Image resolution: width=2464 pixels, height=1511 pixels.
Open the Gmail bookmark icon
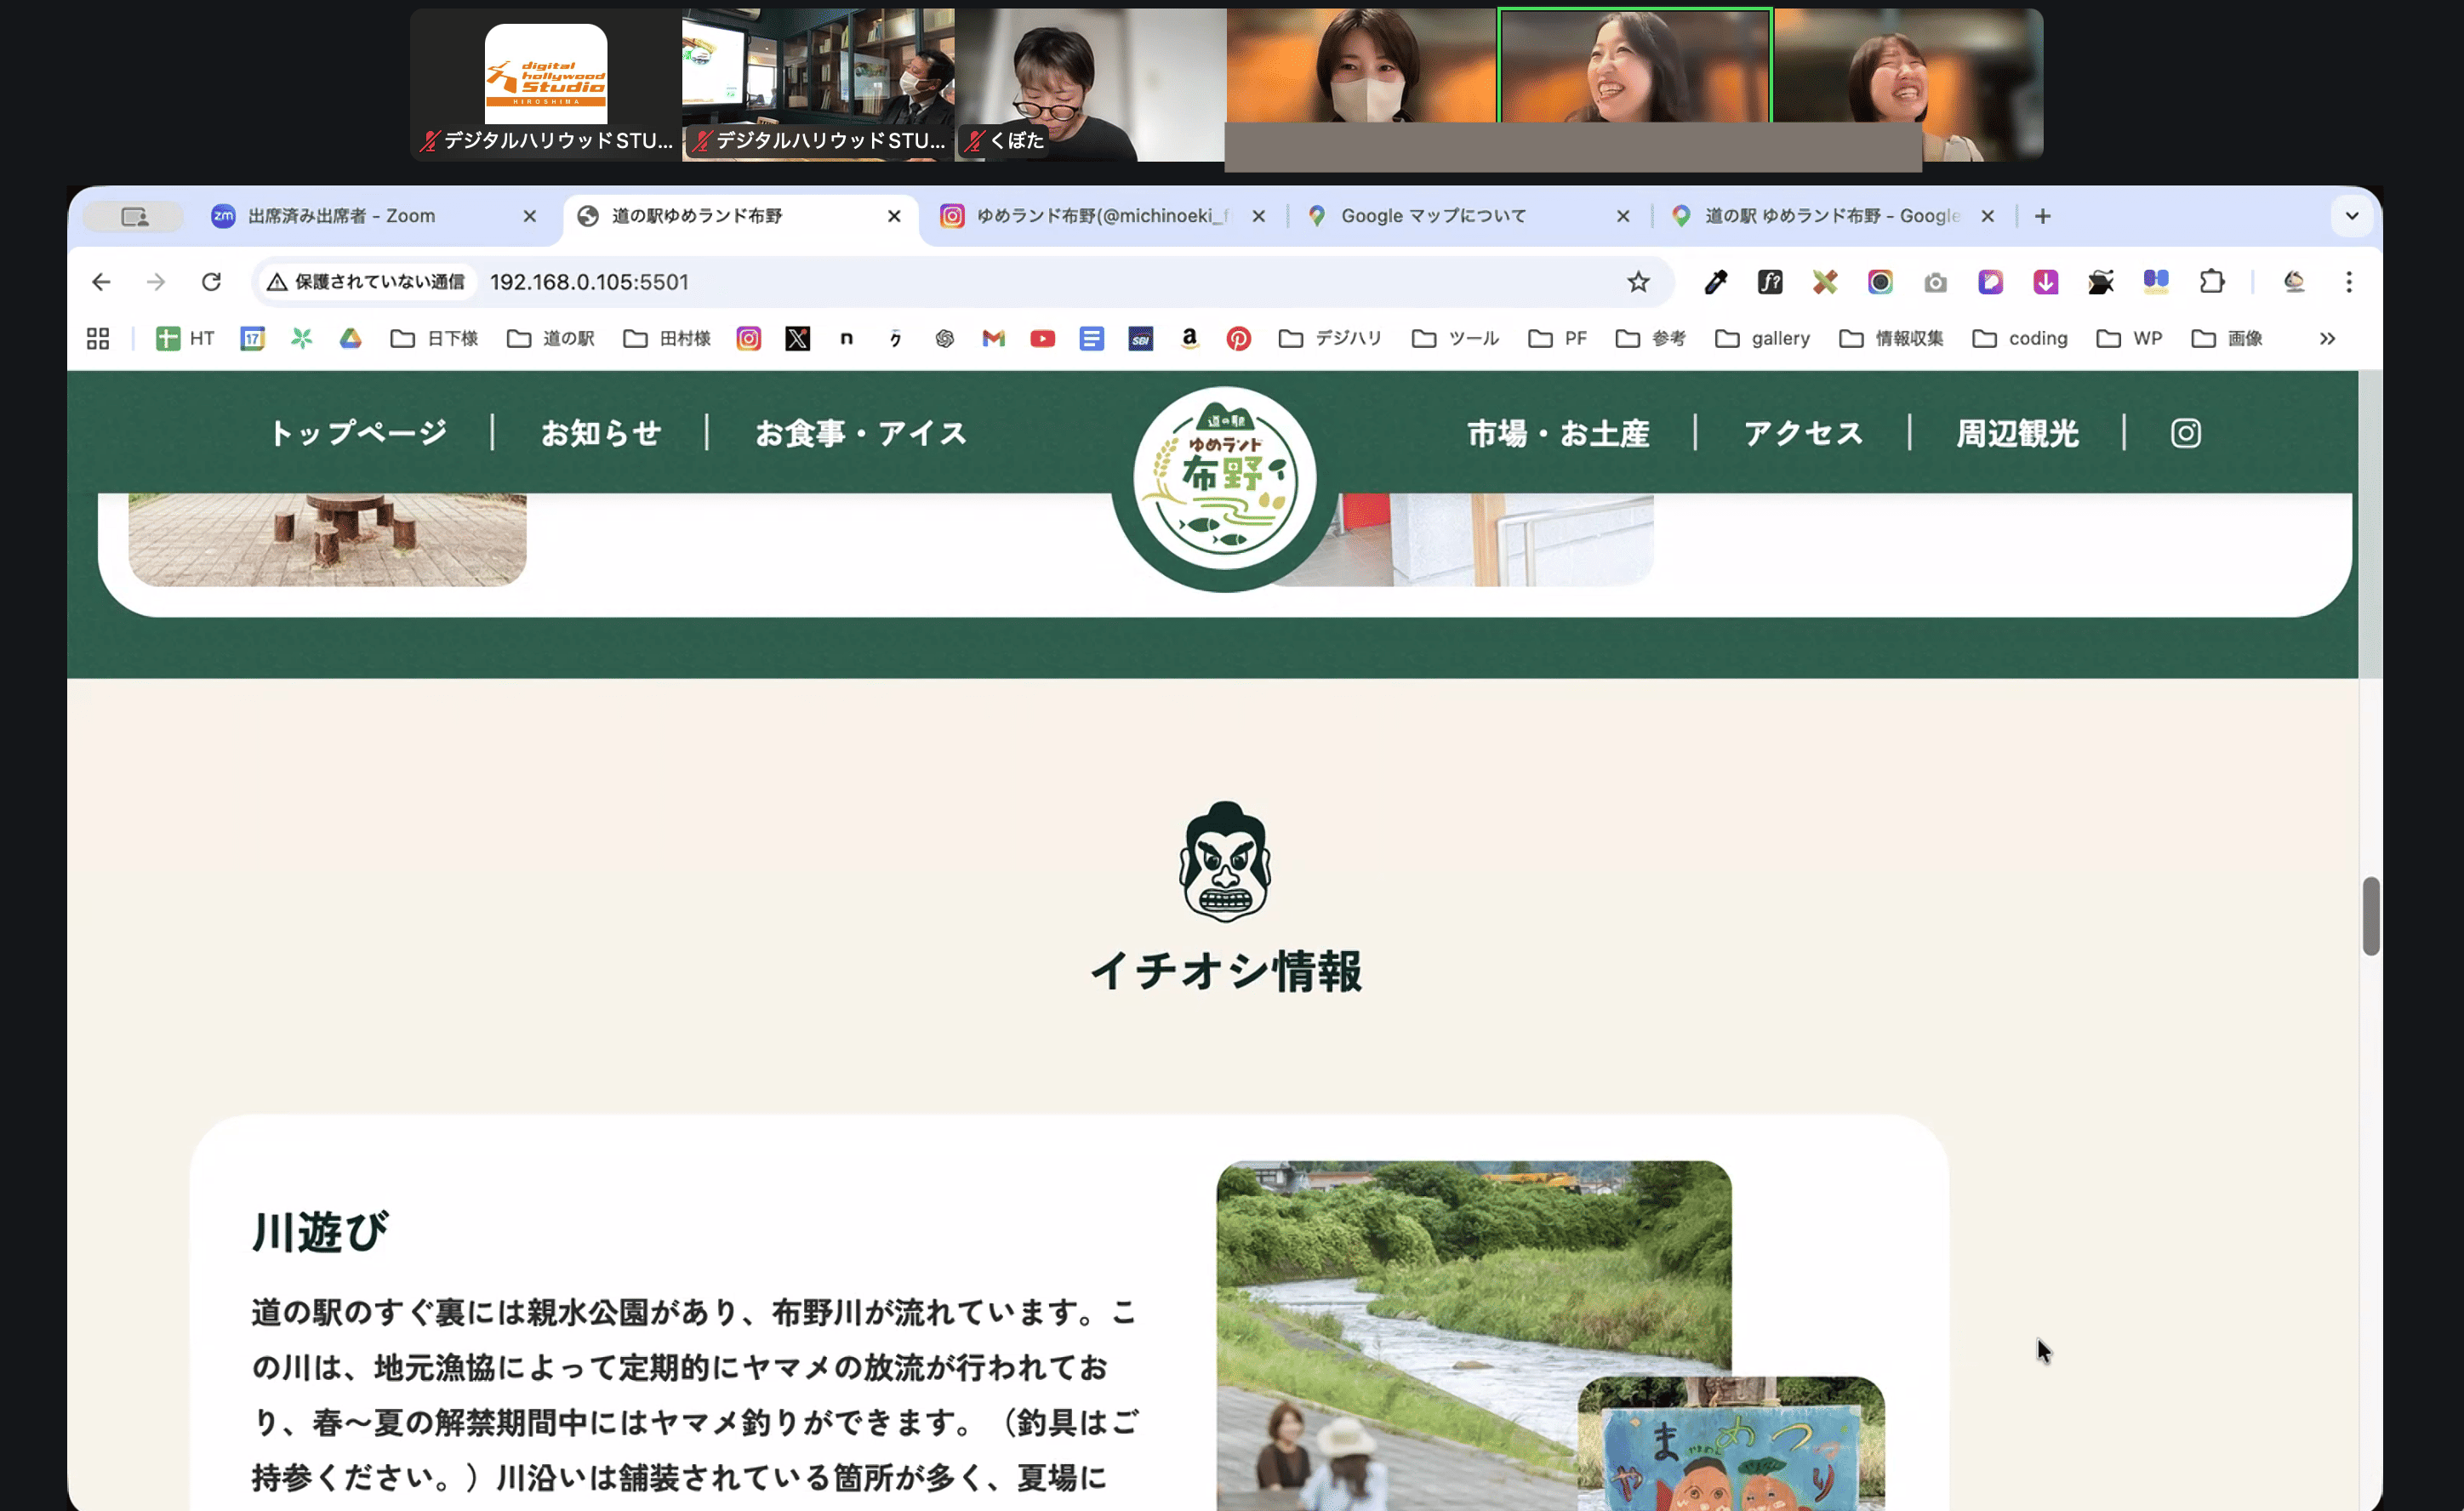(992, 339)
